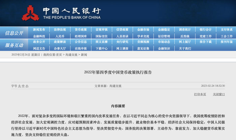Go to 网上展厅 page
This screenshot has width=236, height=140.
(x=185, y=42)
